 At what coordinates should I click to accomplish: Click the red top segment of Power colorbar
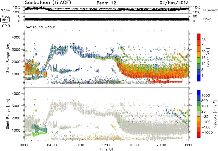(199, 37)
